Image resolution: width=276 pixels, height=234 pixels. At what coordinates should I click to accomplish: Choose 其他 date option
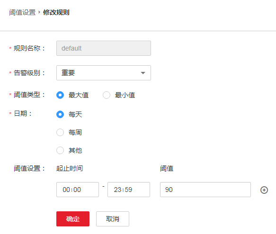tap(60, 150)
